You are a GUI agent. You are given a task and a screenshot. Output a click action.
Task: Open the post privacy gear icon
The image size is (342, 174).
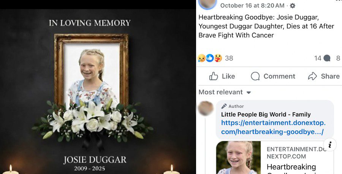pos(293,6)
